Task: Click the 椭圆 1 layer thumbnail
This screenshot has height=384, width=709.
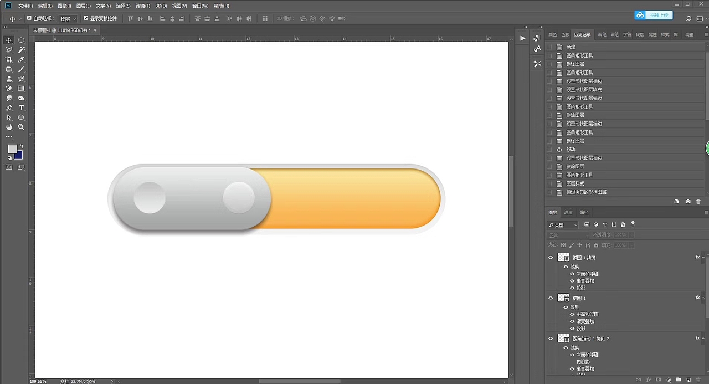Action: [563, 298]
